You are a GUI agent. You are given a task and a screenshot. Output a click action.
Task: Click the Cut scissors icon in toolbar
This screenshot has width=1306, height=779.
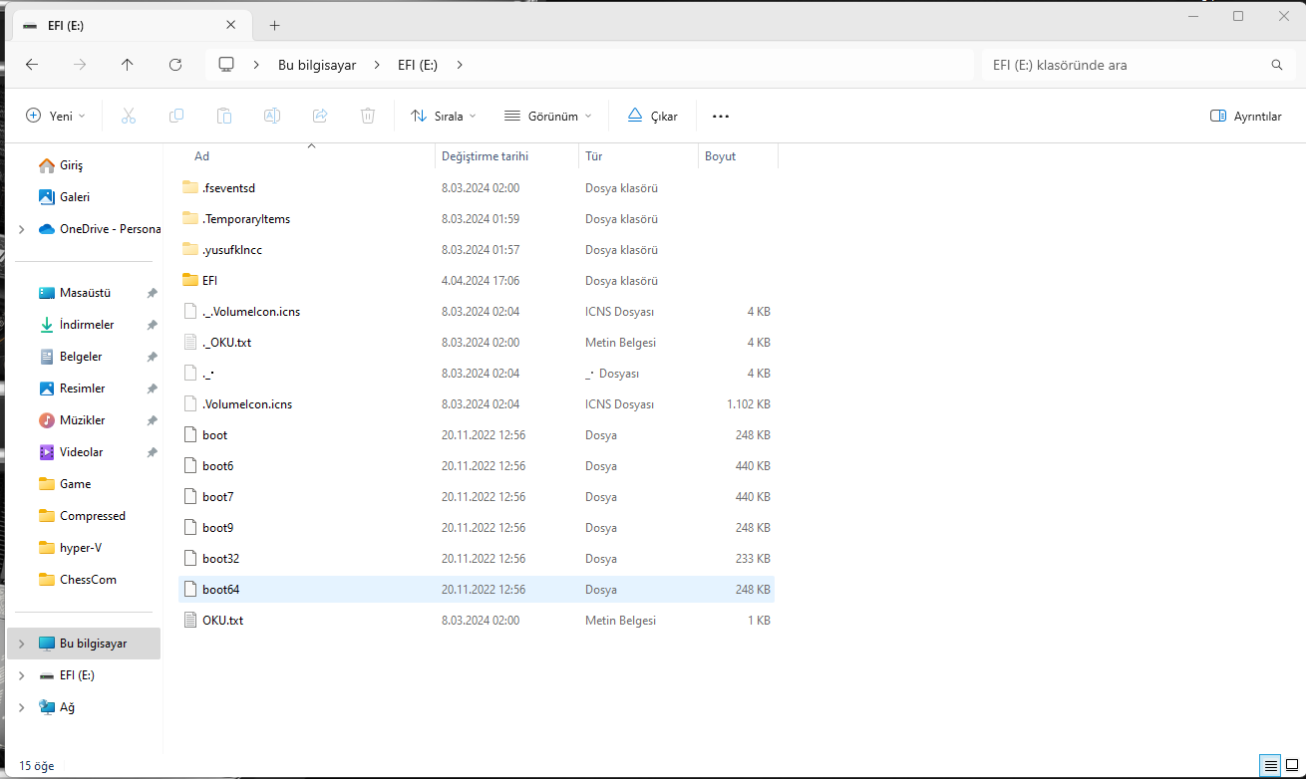pyautogui.click(x=128, y=116)
